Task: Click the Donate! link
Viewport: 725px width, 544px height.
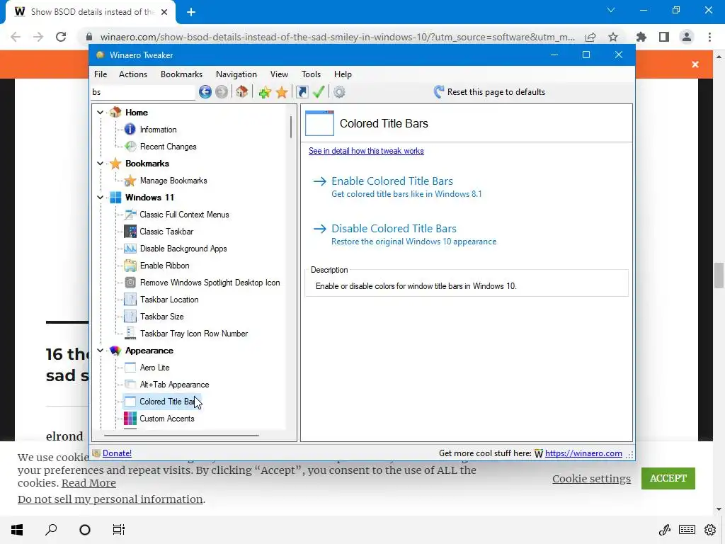Action: tap(117, 453)
